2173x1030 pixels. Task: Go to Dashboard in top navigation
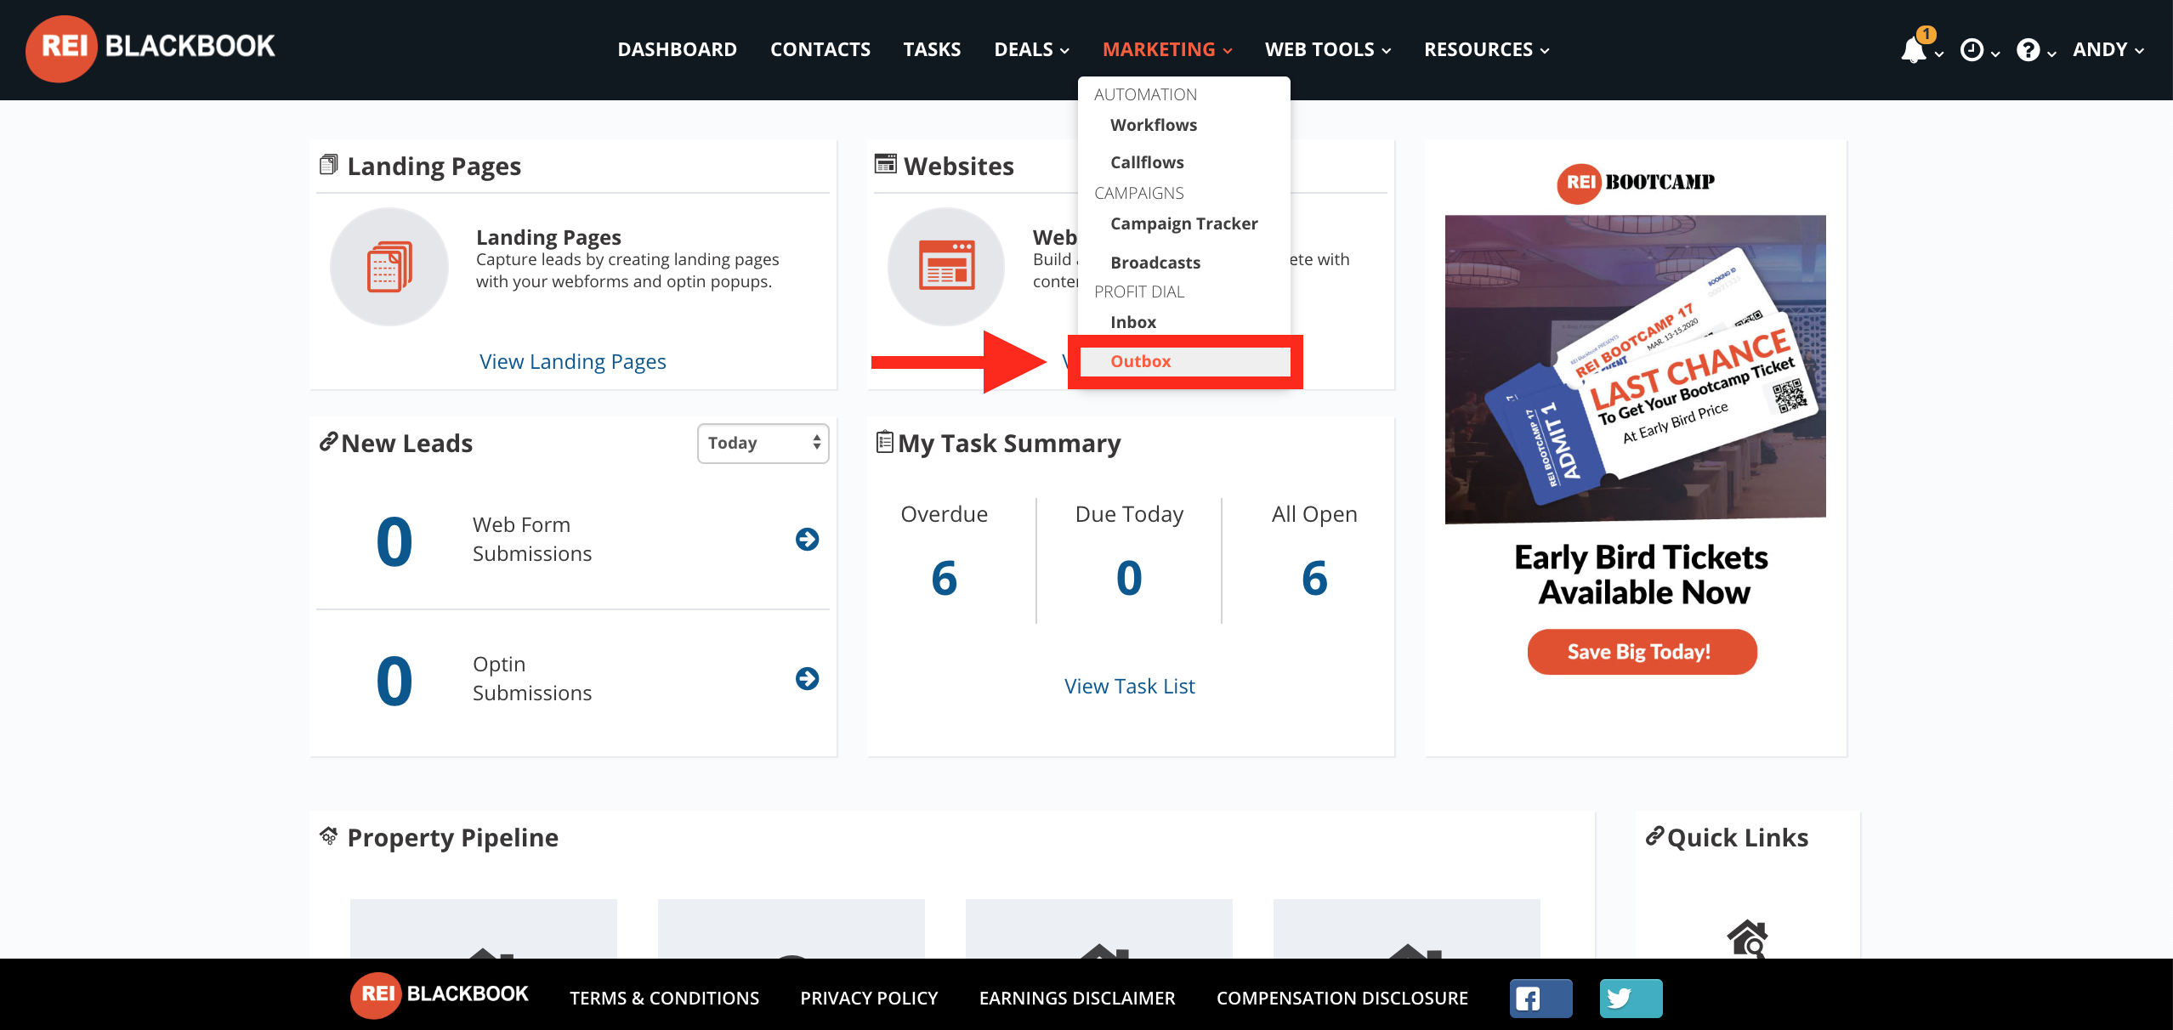pos(677,49)
